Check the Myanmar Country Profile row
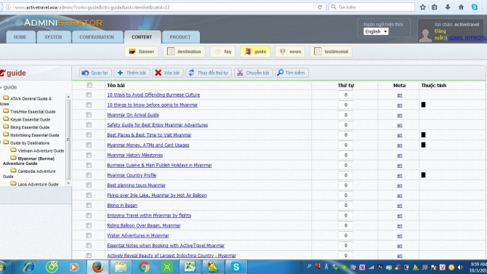Image resolution: width=487 pixels, height=274 pixels. click(x=89, y=175)
